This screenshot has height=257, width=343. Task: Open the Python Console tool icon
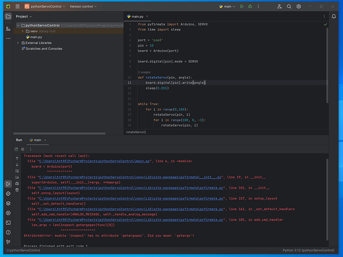pos(8,213)
